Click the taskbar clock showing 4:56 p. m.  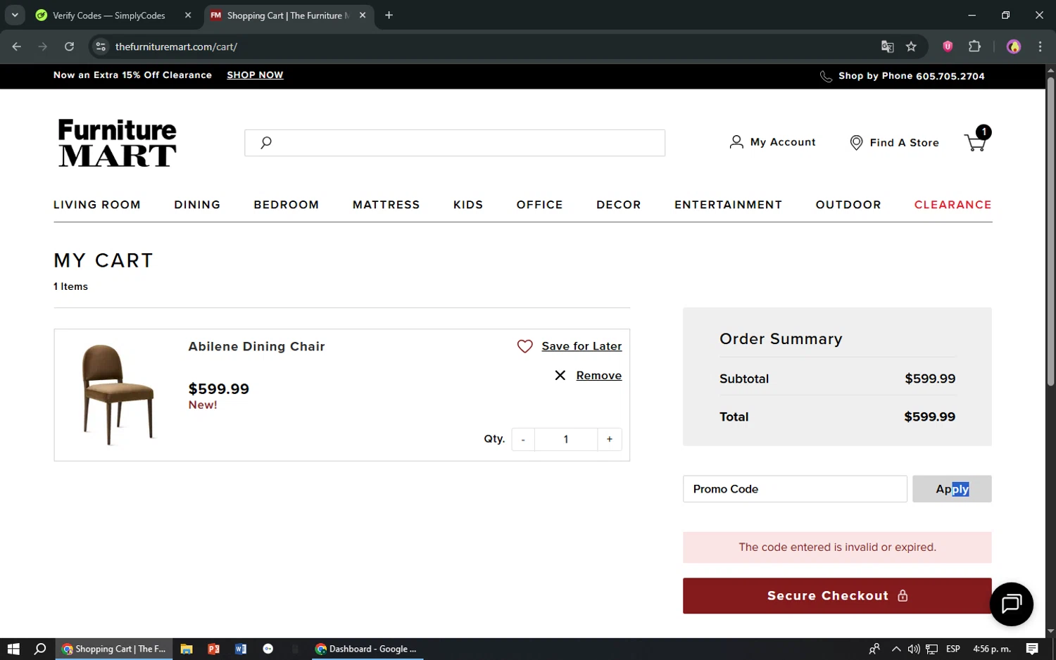[x=991, y=649]
